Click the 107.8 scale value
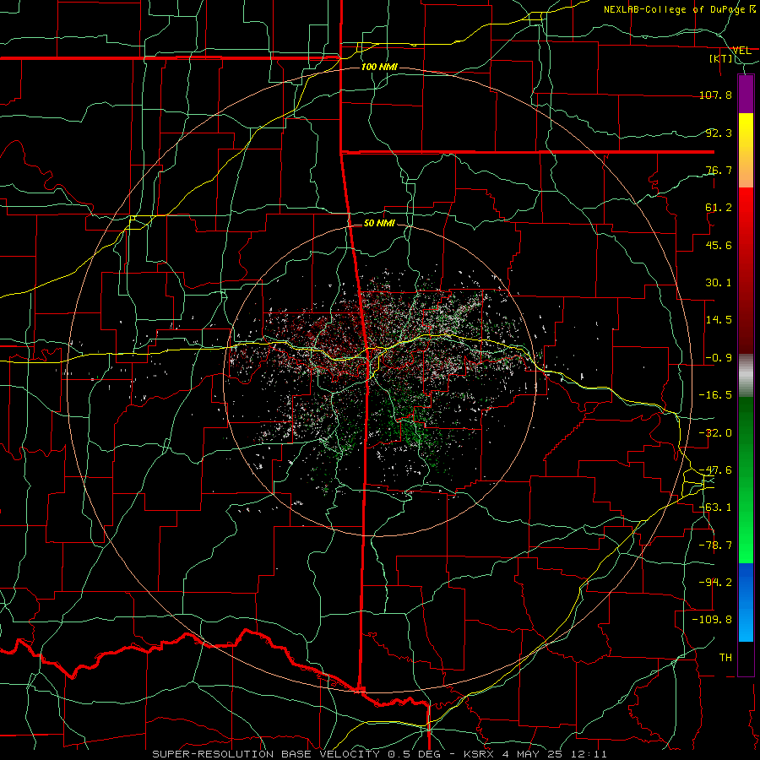This screenshot has height=760, width=760. (715, 95)
